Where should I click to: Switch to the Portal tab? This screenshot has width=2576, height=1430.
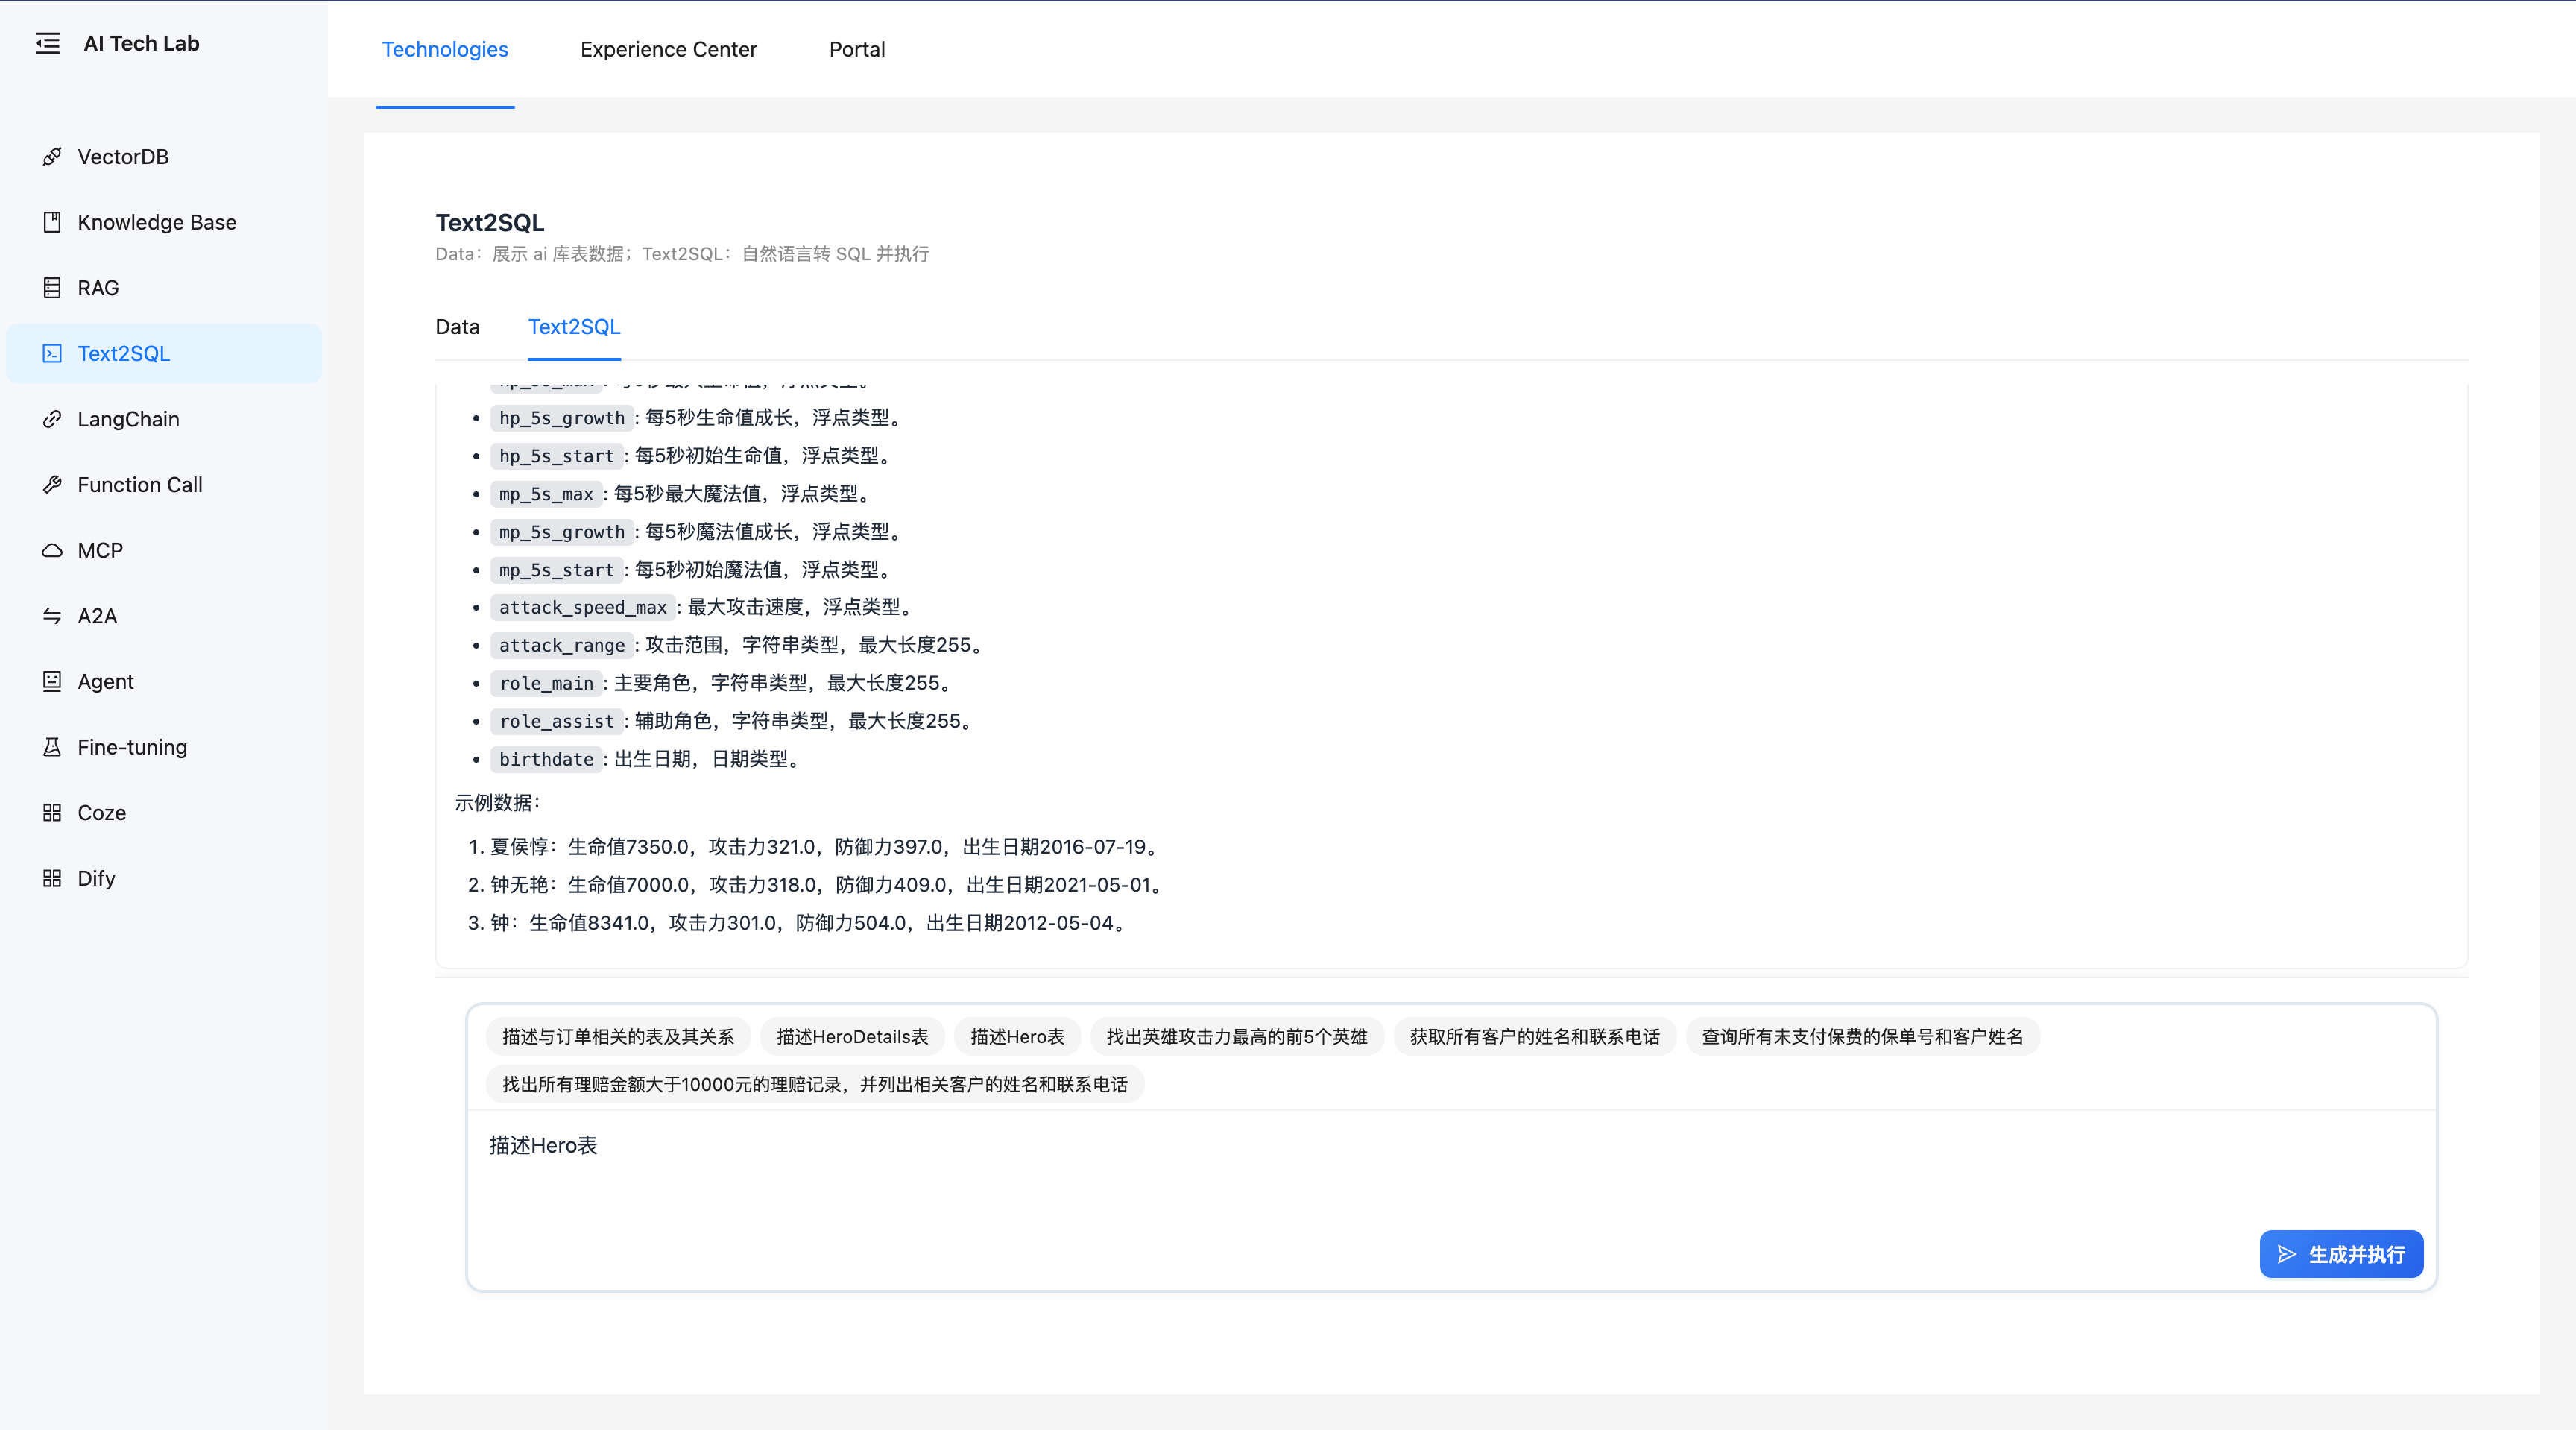(x=857, y=49)
